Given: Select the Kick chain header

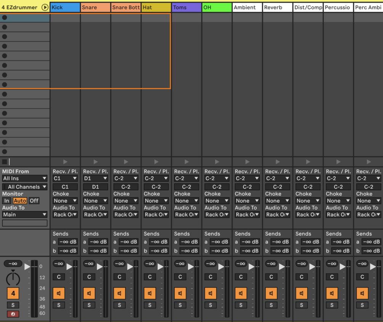Looking at the screenshot, I should click(65, 7).
